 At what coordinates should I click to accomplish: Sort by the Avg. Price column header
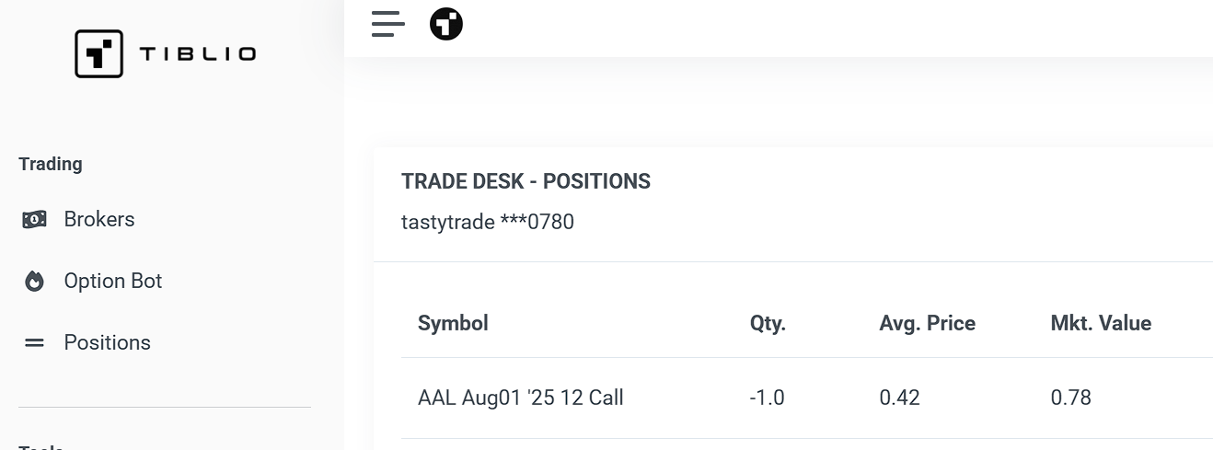pos(927,323)
